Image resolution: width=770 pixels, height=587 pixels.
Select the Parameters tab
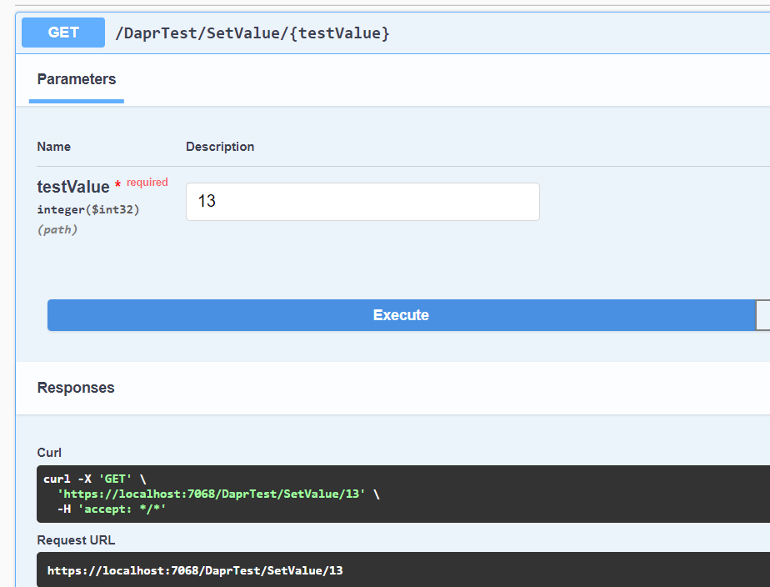click(x=77, y=79)
